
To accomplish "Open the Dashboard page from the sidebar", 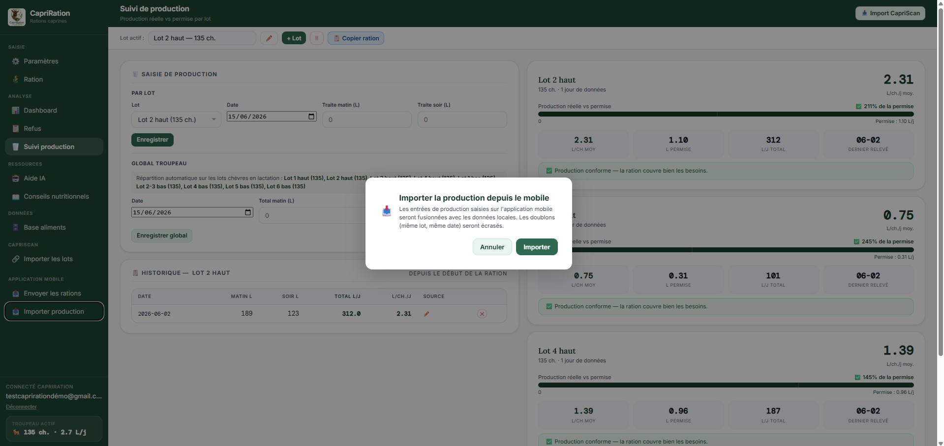I will (40, 111).
